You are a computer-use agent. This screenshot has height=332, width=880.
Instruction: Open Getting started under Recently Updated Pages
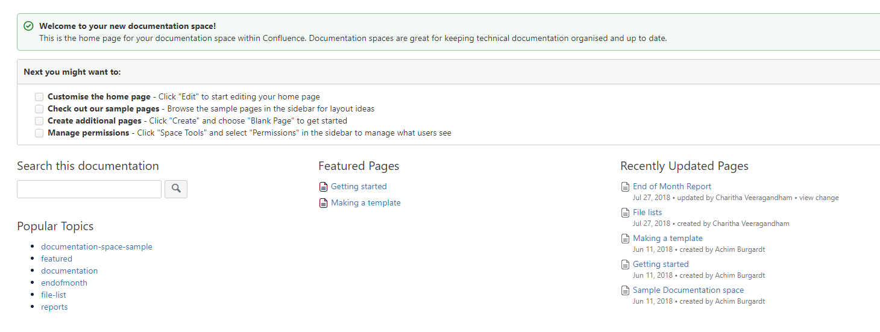(x=661, y=265)
